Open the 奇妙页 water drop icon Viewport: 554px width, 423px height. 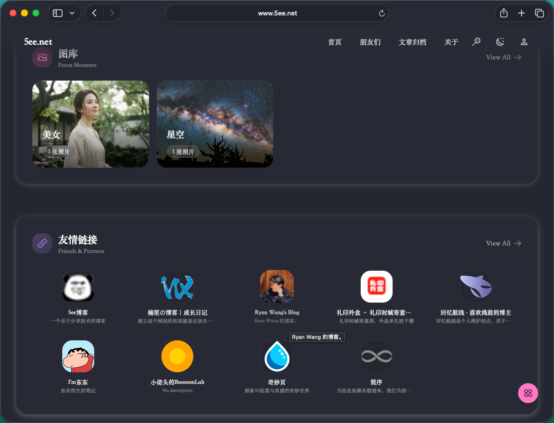277,356
